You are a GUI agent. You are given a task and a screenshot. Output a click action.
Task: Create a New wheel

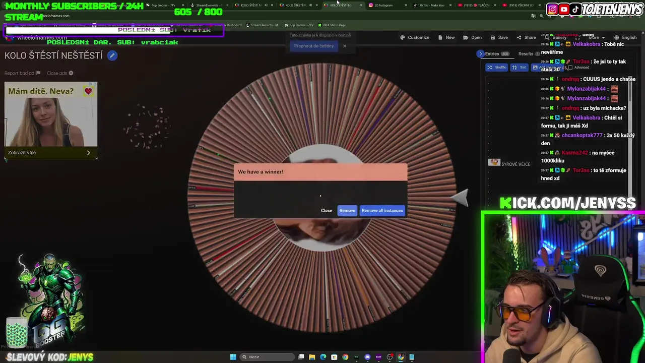click(x=446, y=37)
